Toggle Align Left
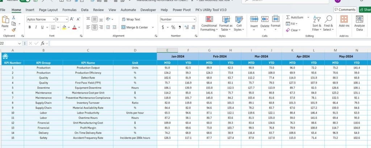Viewport: 371px width, 148px height. coord(88,27)
